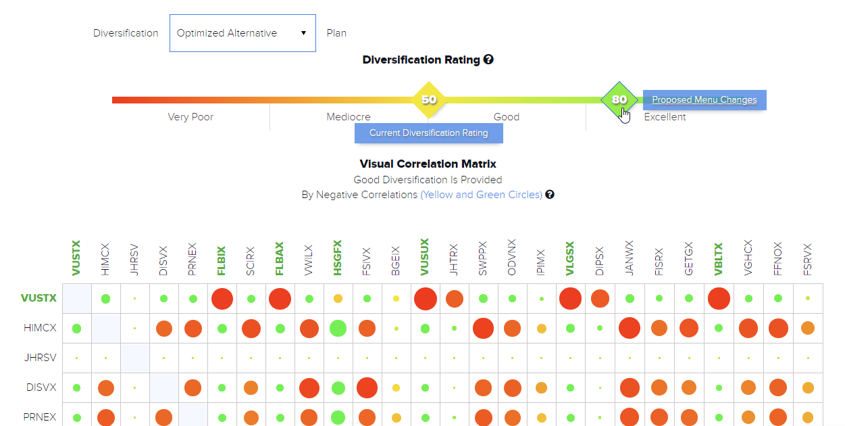Click the large red circle at VUSTX–FLBIX

(x=222, y=298)
